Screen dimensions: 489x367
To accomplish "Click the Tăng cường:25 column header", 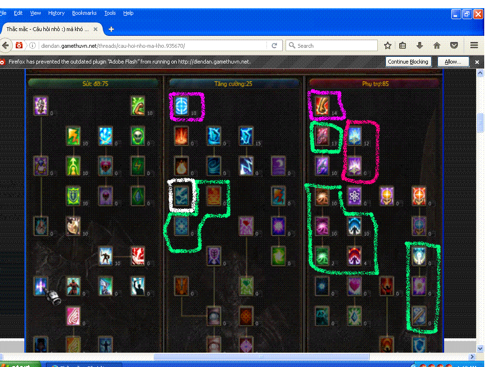I will point(233,84).
